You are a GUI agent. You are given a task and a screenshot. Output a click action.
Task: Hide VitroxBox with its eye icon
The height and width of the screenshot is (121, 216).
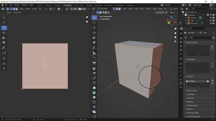tap(211, 23)
